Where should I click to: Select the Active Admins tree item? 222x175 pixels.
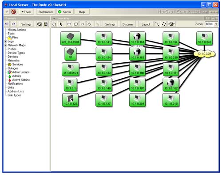[x=21, y=80]
